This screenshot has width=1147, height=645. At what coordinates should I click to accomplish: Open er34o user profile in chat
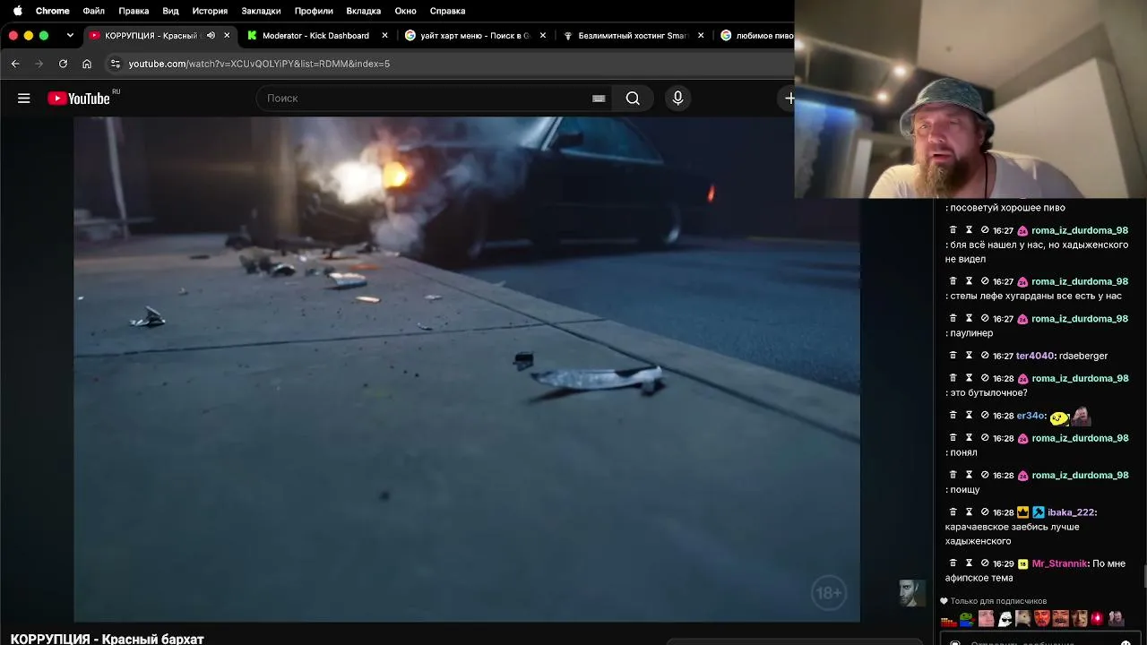click(x=1031, y=416)
